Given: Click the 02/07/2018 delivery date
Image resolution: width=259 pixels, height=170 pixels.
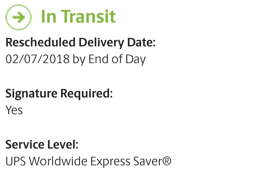Looking at the screenshot, I should click(x=38, y=59).
